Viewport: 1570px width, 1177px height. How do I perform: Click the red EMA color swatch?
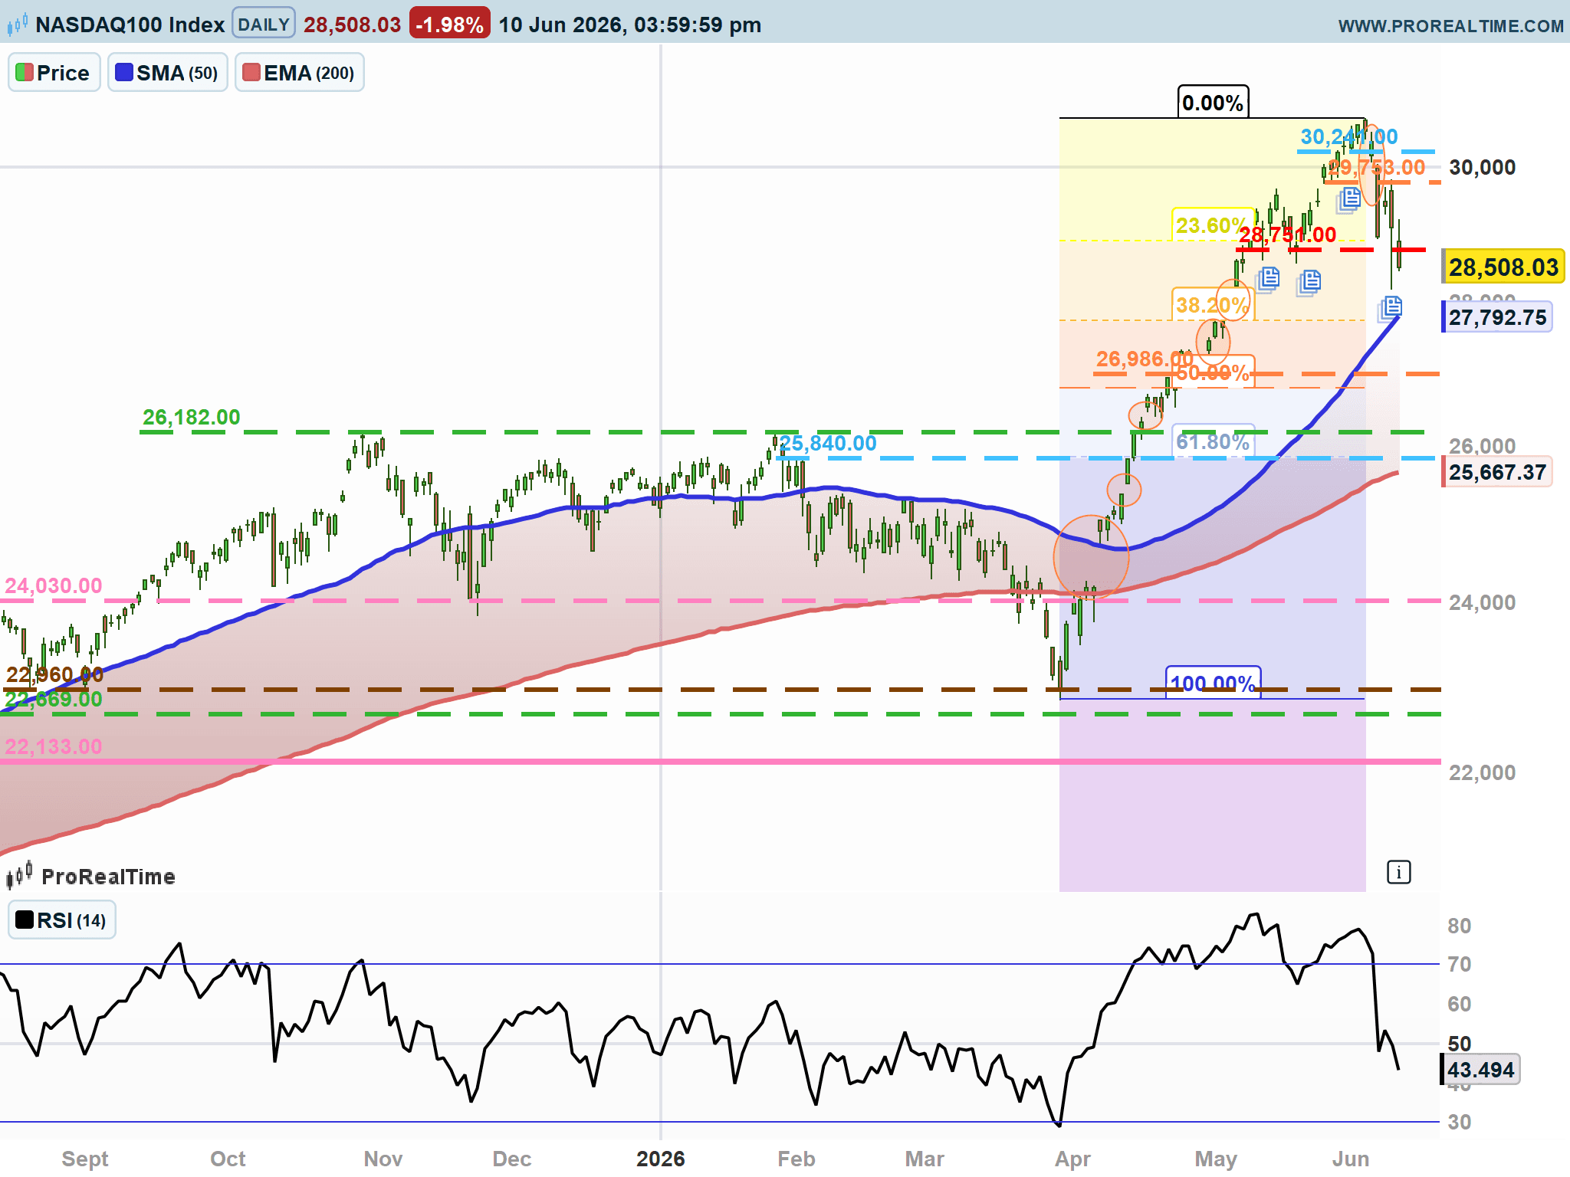click(251, 73)
